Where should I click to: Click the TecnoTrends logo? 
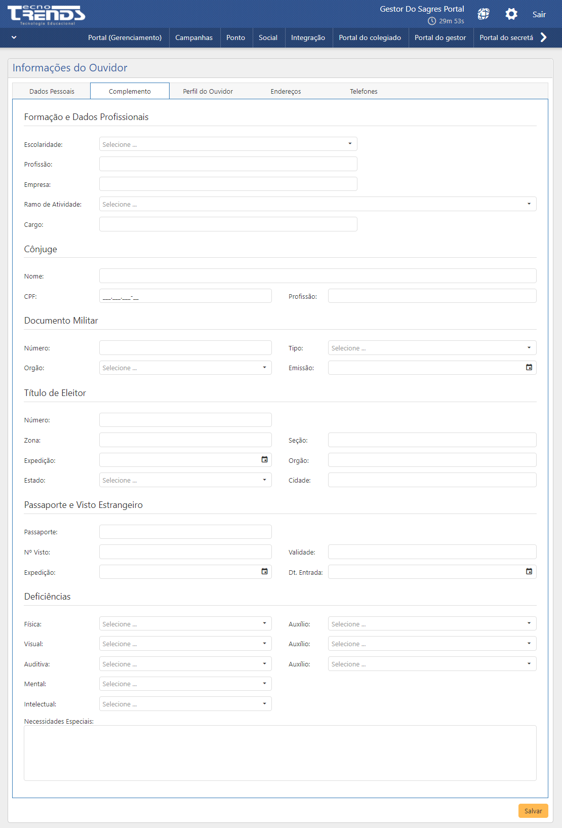pos(46,15)
